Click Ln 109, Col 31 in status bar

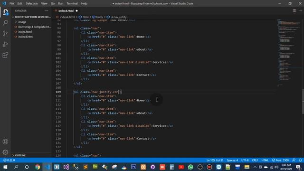215,160
